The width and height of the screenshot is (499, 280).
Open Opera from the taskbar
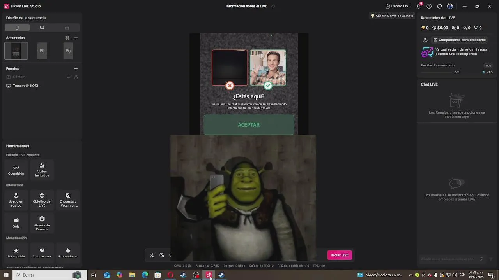tap(170, 275)
